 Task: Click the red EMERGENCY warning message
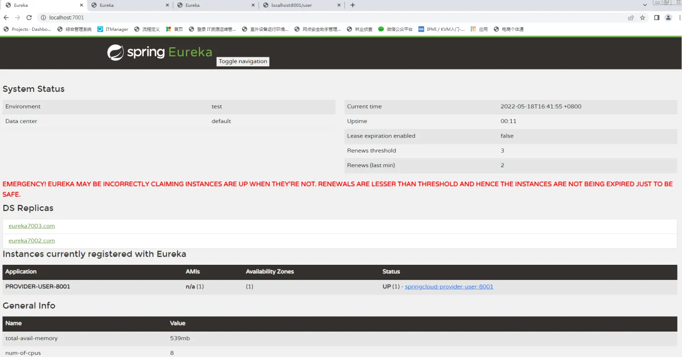[x=337, y=189]
